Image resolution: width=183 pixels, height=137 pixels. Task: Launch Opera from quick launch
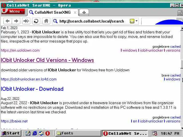[48, 133]
